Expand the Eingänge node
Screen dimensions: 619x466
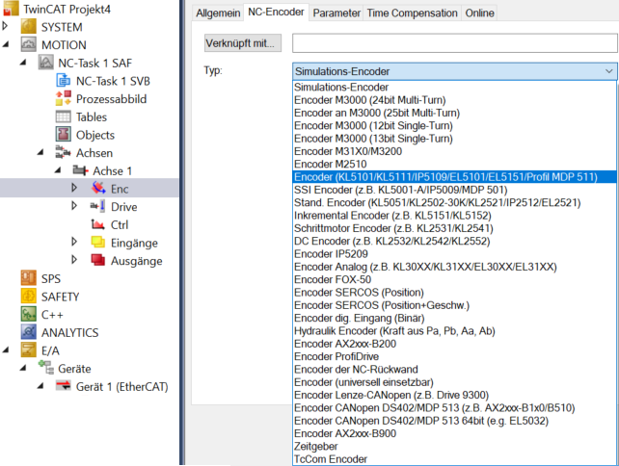tap(74, 243)
